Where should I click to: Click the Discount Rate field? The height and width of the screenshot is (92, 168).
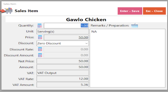click(x=66, y=49)
